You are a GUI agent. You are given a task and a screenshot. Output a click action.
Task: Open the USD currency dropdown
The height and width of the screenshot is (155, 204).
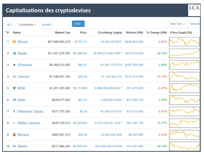(78, 24)
